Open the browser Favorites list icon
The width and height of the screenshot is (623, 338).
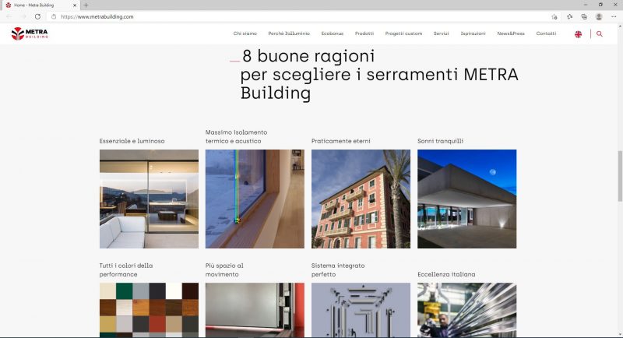[x=570, y=16]
